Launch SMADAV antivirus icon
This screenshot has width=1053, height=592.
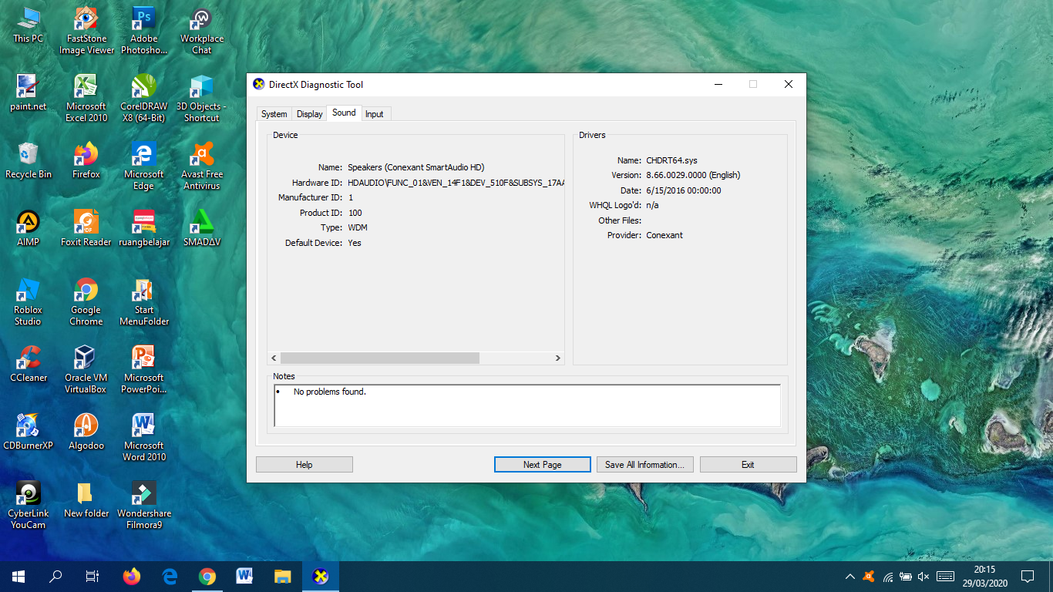coord(202,228)
